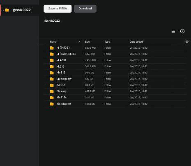Click folder icon for 5c21c
This screenshot has width=191, height=166.
(52, 85)
